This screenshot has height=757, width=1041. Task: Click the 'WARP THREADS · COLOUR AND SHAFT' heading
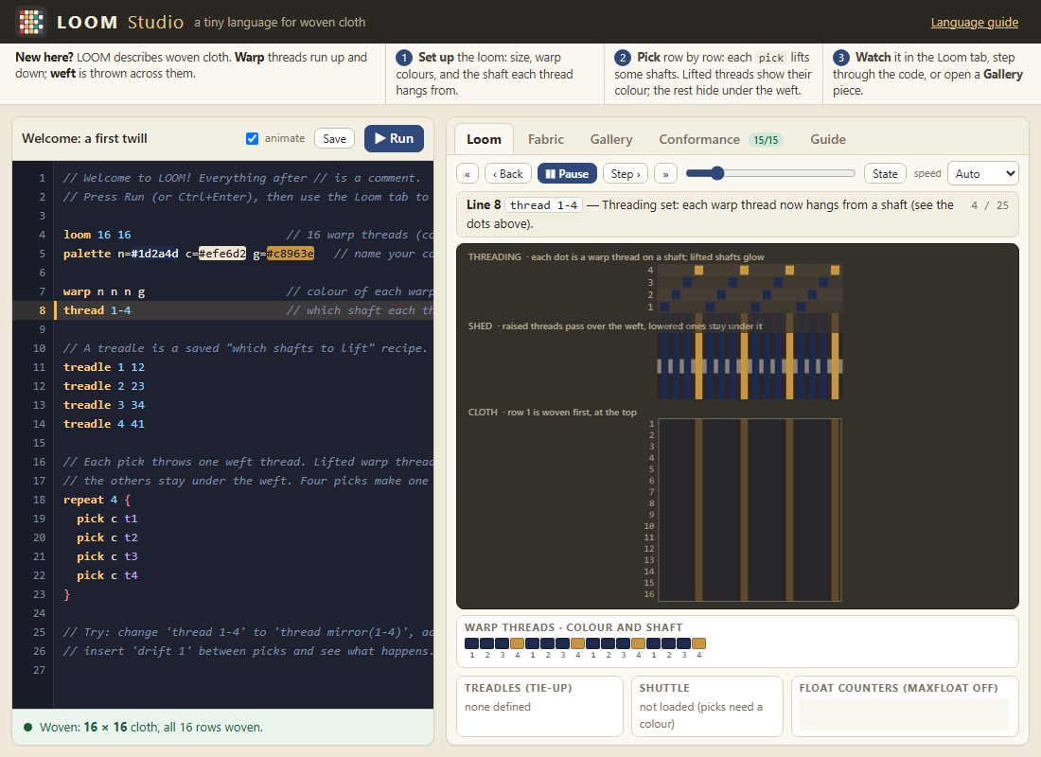click(573, 627)
